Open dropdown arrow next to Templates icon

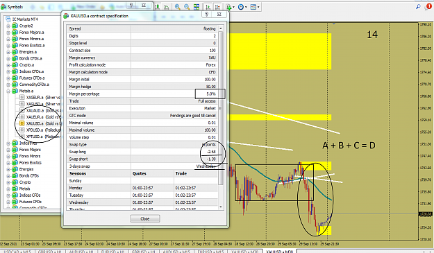(258, 7)
